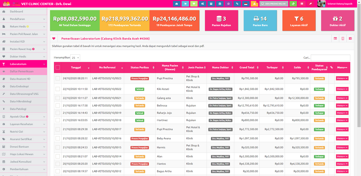This screenshot has height=176, width=361.
Task: Open the Menampilkan rows-per-page dropdown
Action: click(75, 58)
